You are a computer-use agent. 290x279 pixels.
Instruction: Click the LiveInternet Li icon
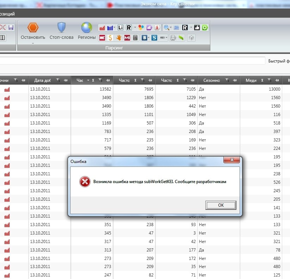pyautogui.click(x=121, y=28)
